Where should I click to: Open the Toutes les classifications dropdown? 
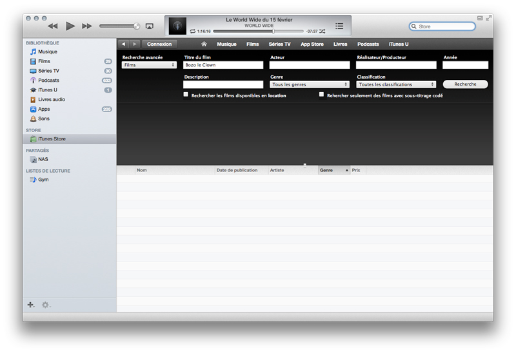click(396, 84)
